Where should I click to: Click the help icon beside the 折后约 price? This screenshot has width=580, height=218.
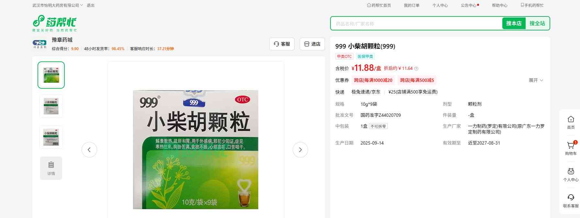(x=416, y=69)
